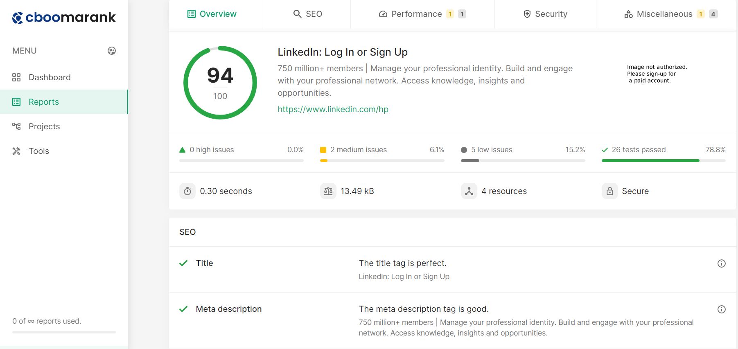Open info icon on Meta description row
This screenshot has height=349, width=738.
[x=722, y=309]
